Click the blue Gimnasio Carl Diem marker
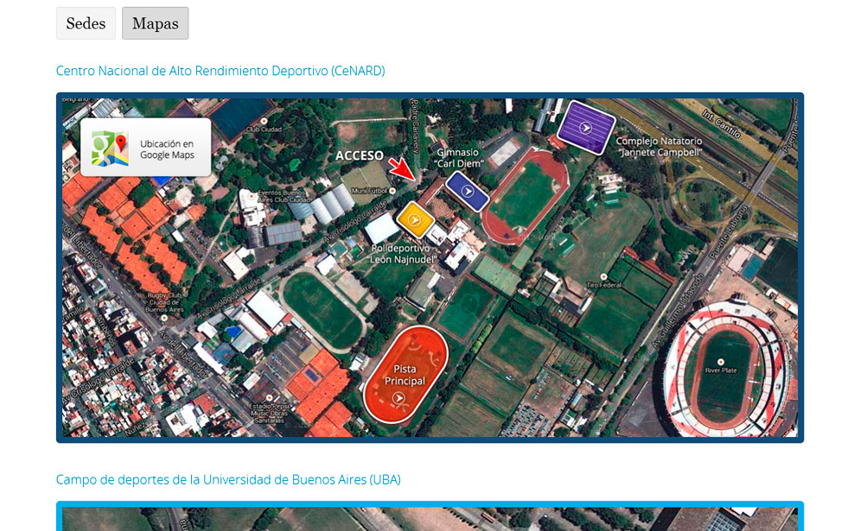Image resolution: width=841 pixels, height=531 pixels. 468,192
